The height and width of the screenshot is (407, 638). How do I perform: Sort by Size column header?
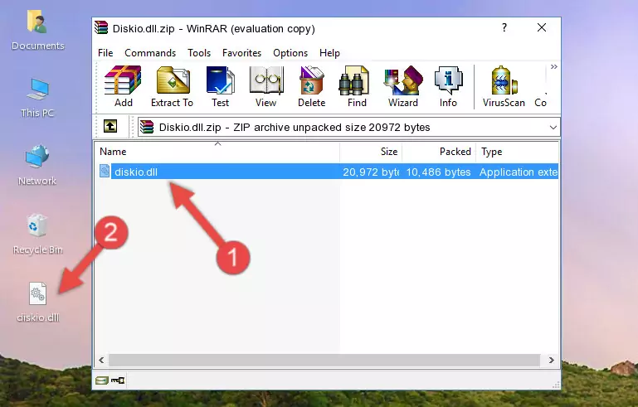click(371, 152)
